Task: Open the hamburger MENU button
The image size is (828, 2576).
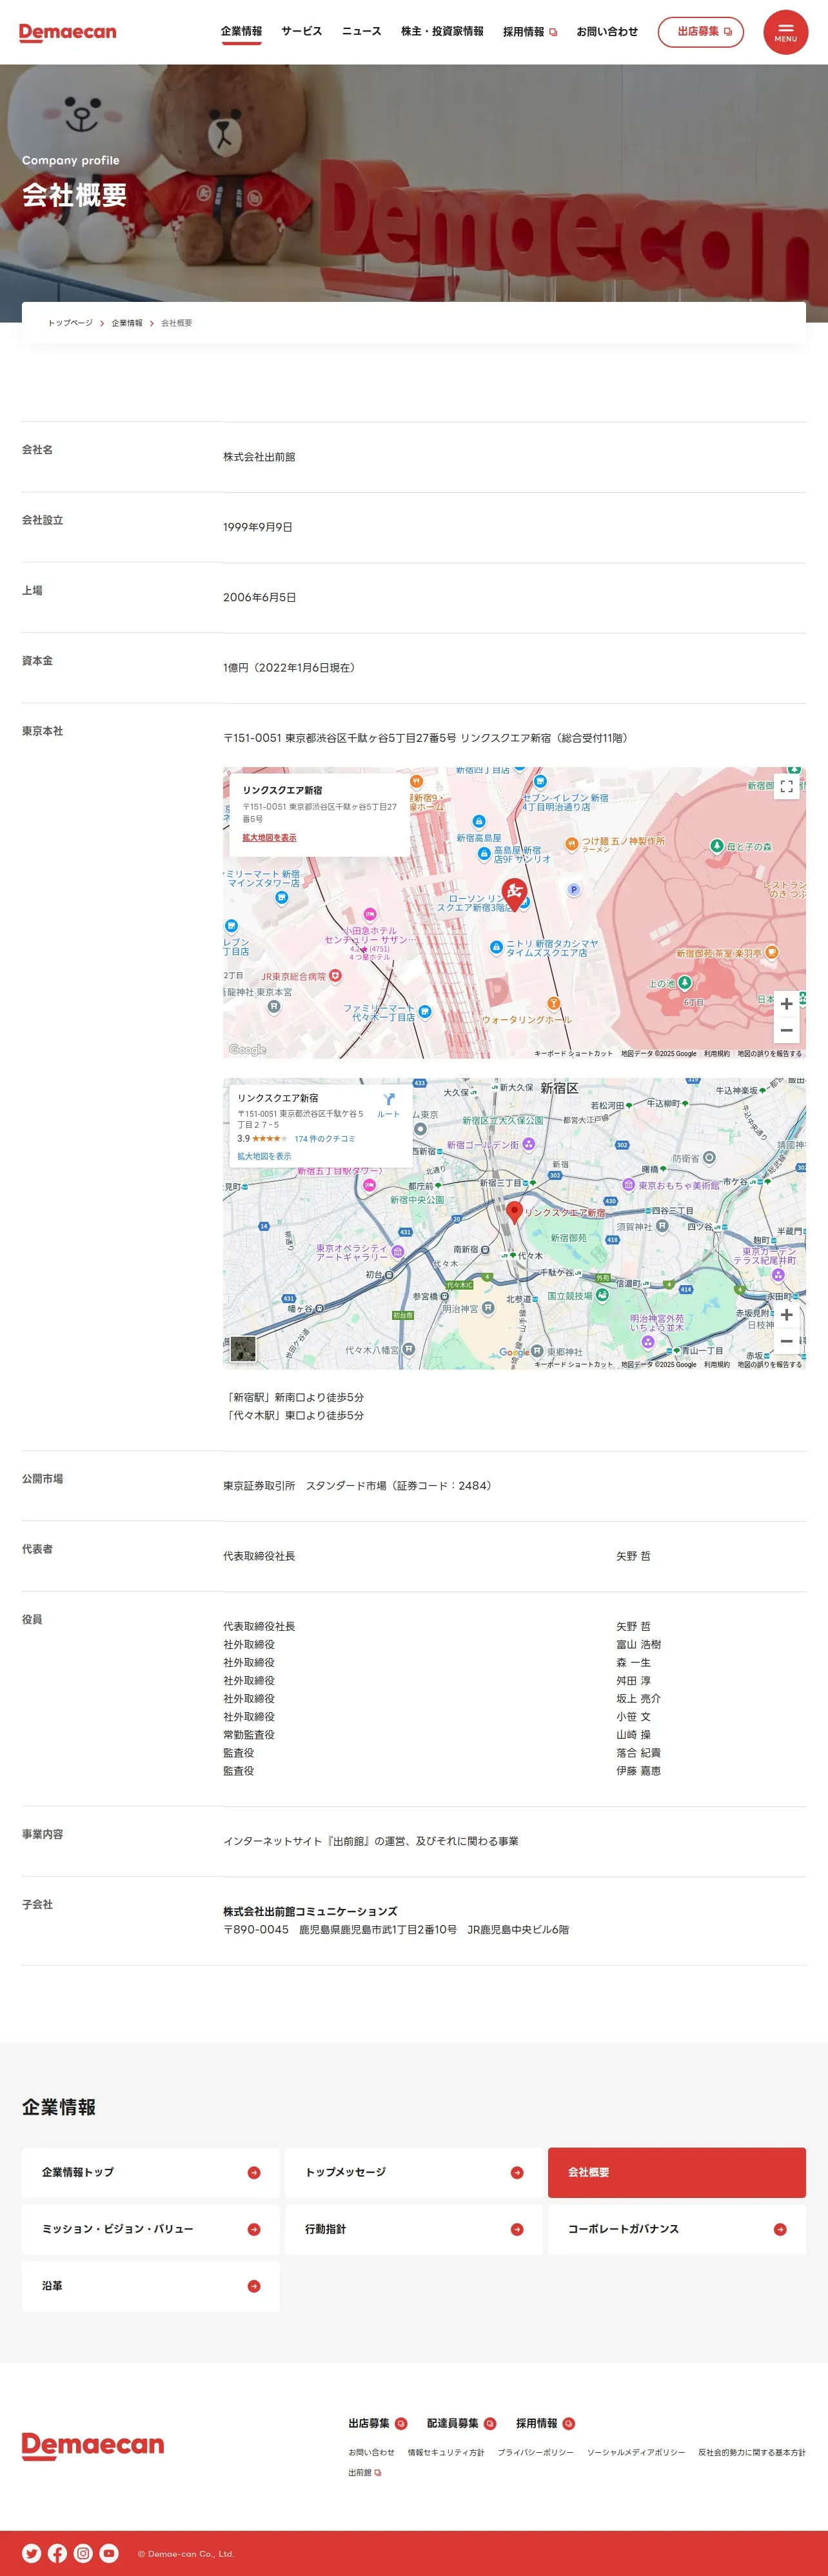Action: [x=785, y=32]
